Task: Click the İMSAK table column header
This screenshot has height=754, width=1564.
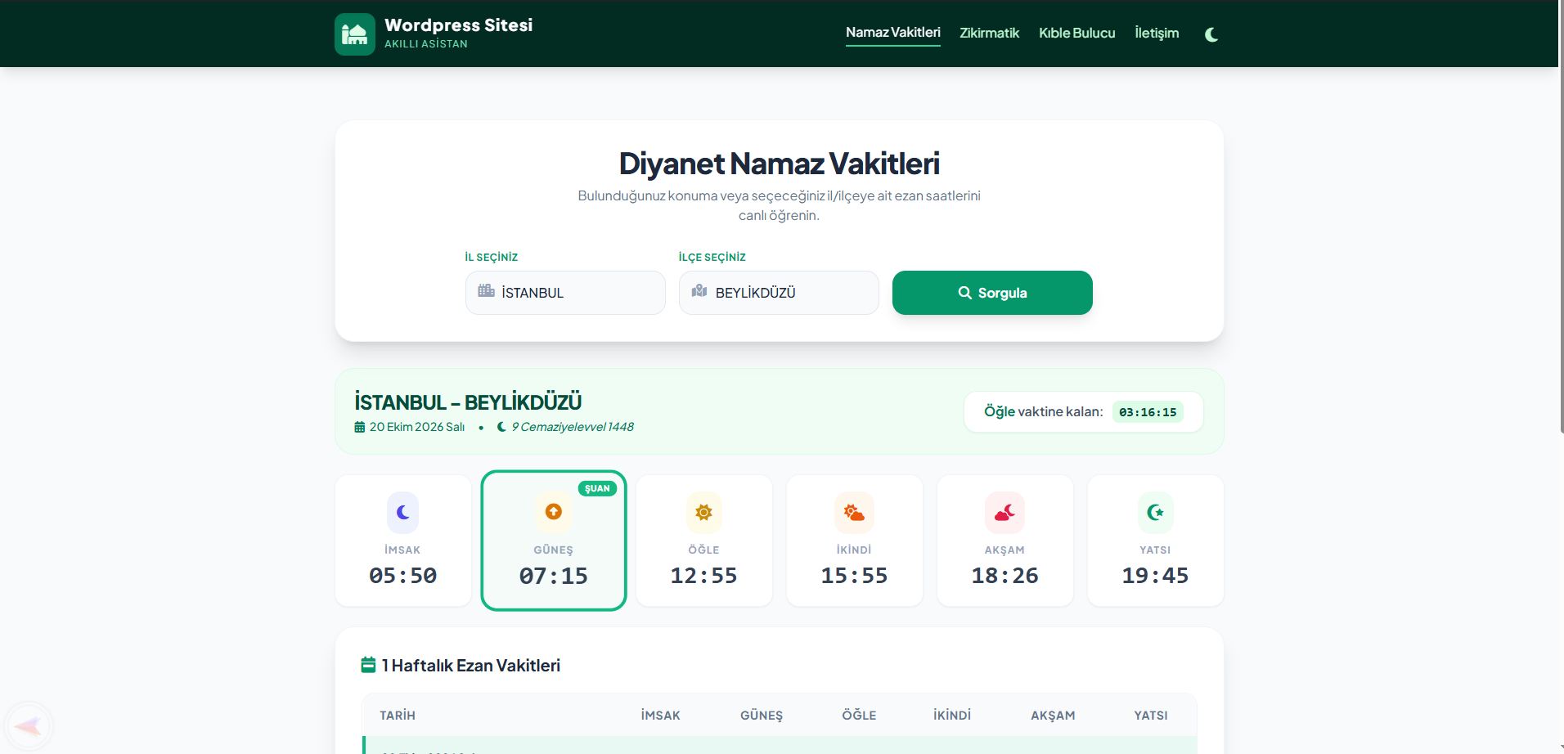Action: pyautogui.click(x=660, y=716)
